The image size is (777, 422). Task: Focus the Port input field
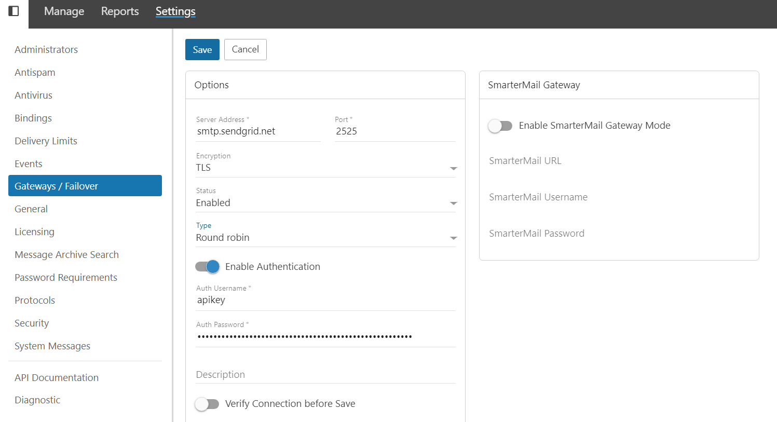(x=394, y=131)
